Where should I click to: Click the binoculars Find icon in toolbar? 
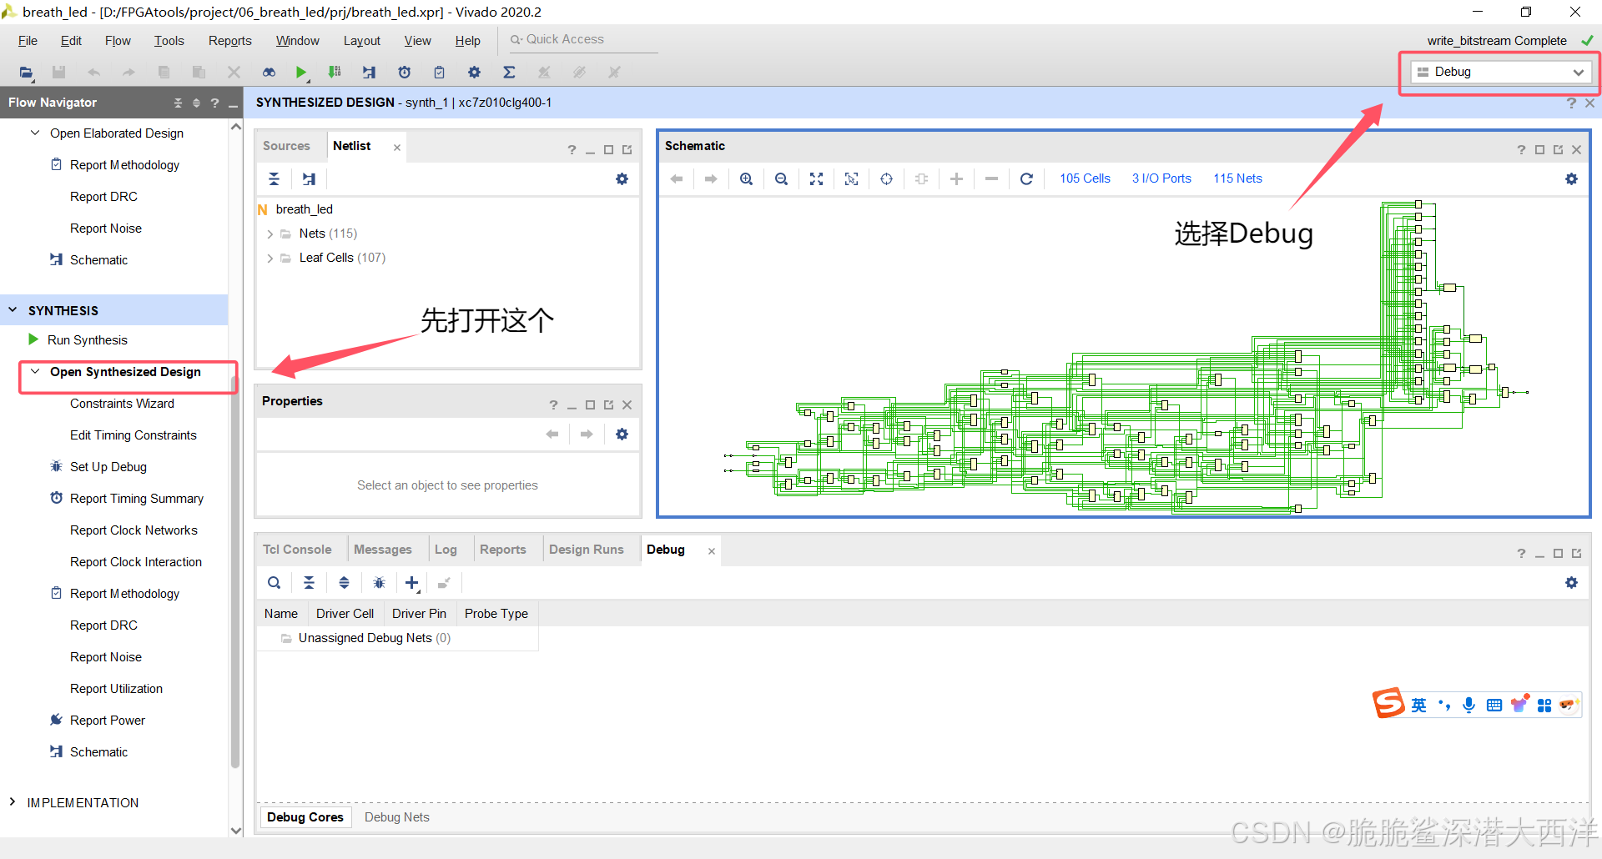(x=269, y=73)
